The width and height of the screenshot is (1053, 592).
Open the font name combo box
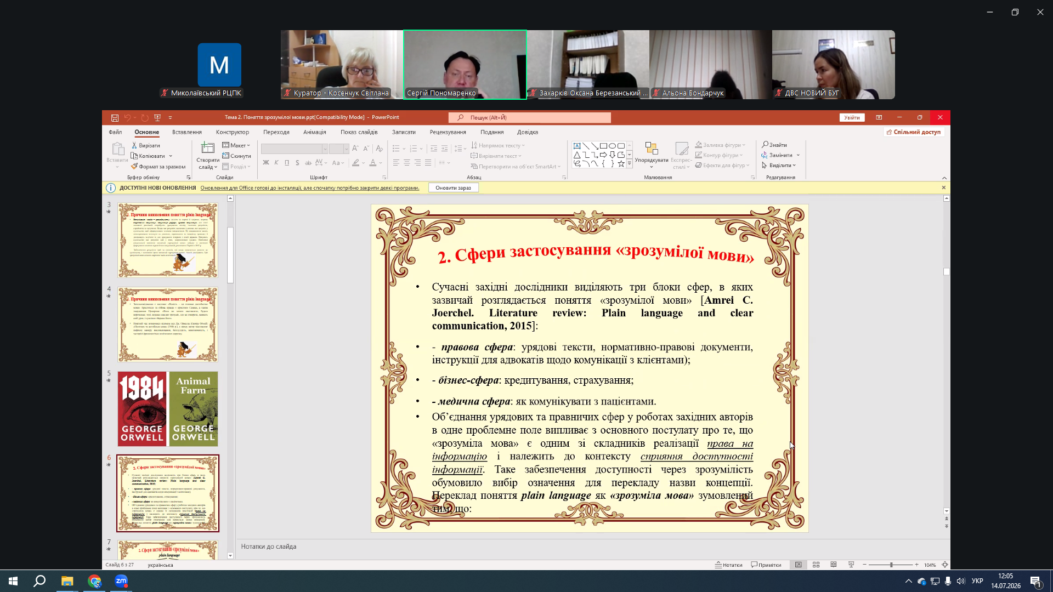[x=295, y=149]
